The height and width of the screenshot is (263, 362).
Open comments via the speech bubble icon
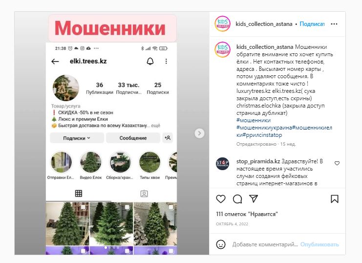click(x=237, y=199)
